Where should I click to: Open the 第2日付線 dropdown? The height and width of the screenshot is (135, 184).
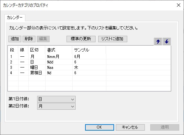[x=56, y=106]
